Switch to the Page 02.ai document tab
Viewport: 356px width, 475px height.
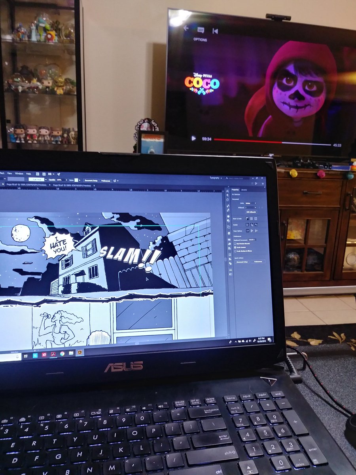tap(26, 185)
